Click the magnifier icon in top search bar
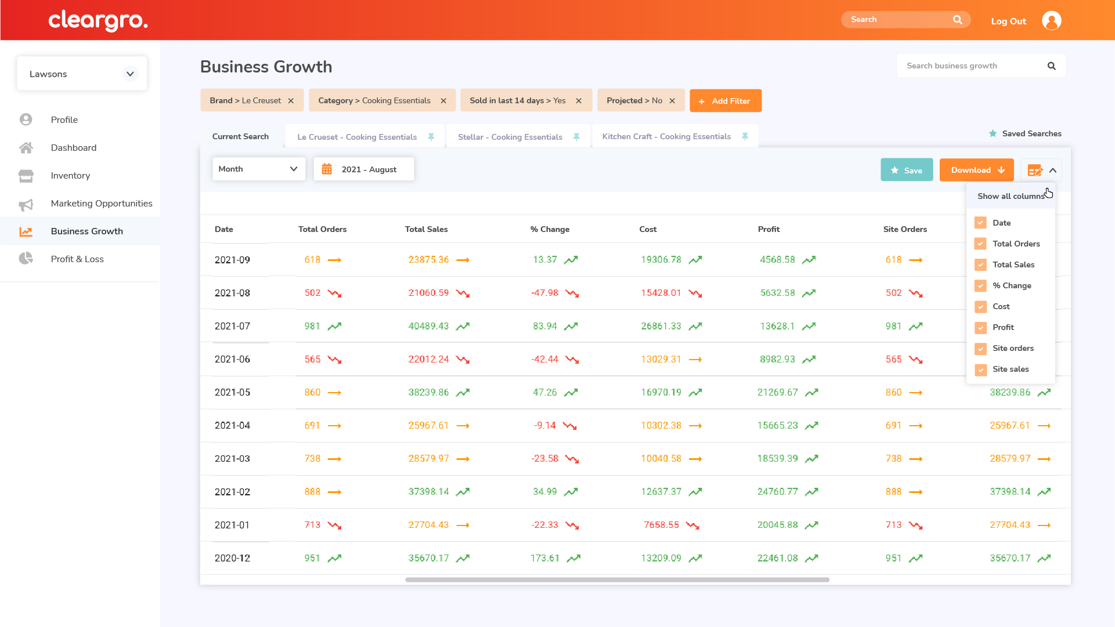Viewport: 1115px width, 627px height. (957, 20)
